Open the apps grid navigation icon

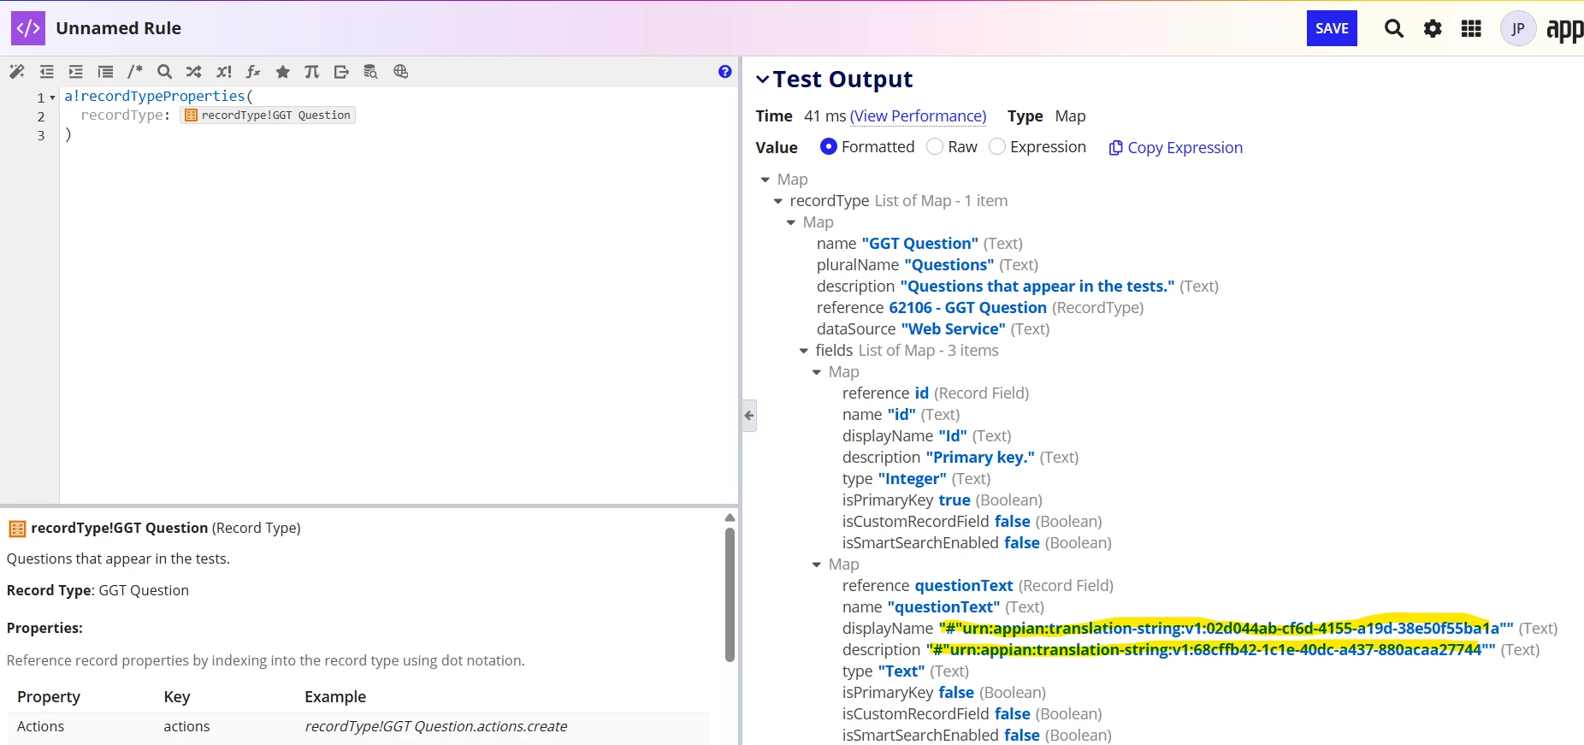click(x=1471, y=28)
